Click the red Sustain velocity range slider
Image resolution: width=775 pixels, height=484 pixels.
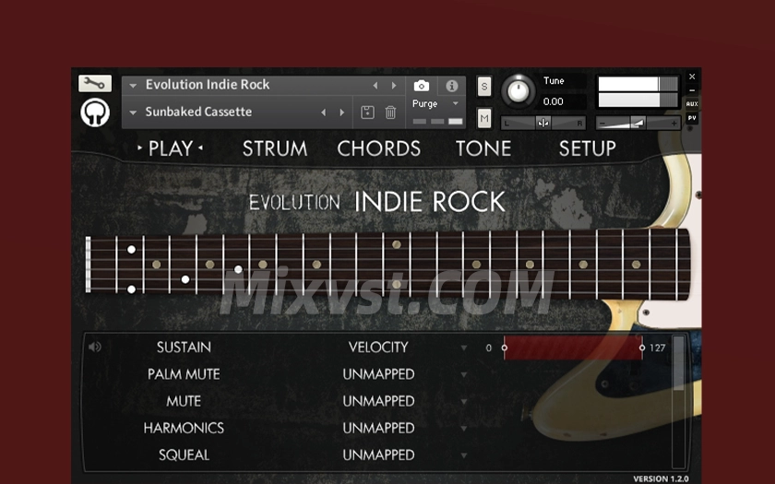click(x=572, y=348)
